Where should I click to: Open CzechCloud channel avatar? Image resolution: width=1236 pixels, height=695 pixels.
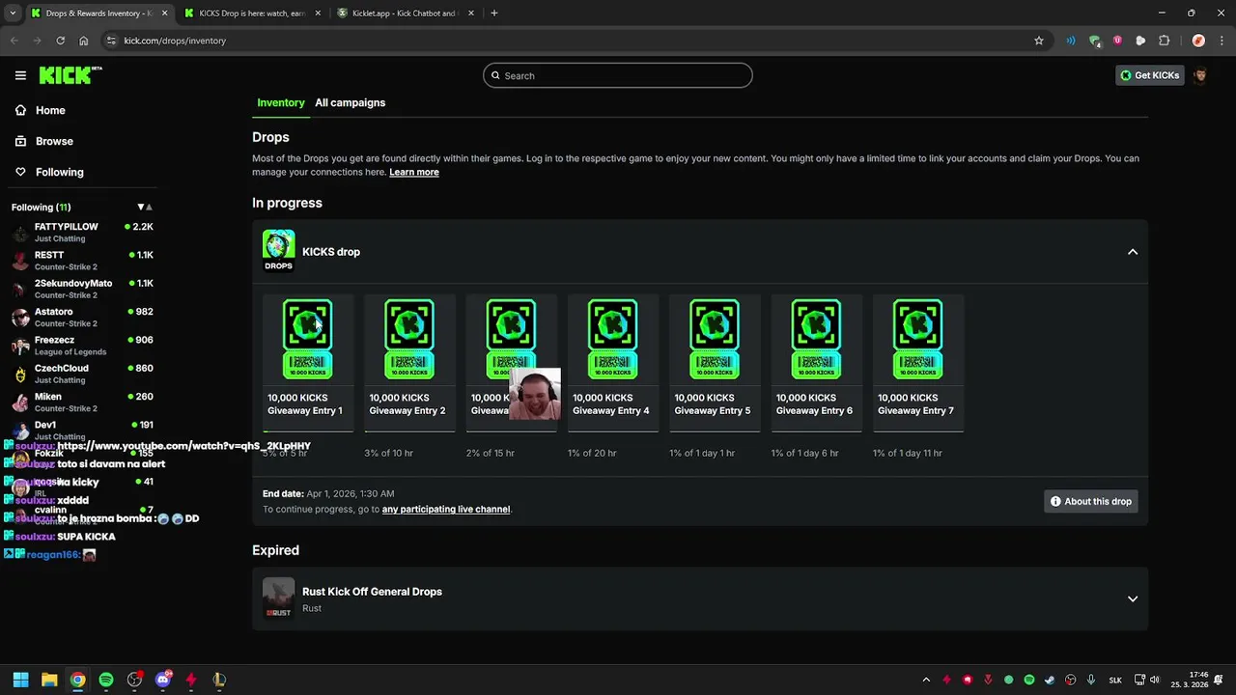pos(20,375)
